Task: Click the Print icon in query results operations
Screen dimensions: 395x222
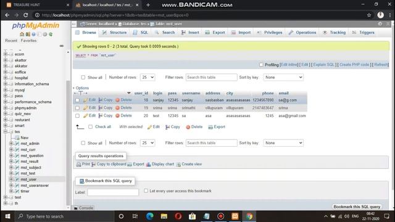Action: (78, 165)
